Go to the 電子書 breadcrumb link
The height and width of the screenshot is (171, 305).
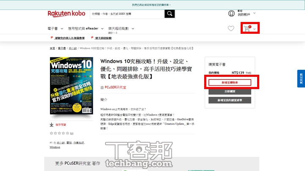pos(62,48)
